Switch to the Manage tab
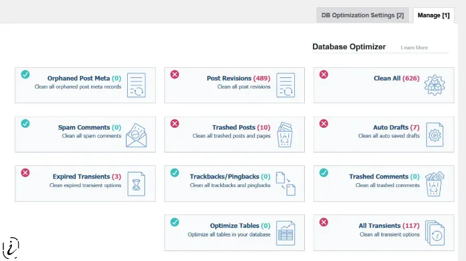 tap(433, 15)
